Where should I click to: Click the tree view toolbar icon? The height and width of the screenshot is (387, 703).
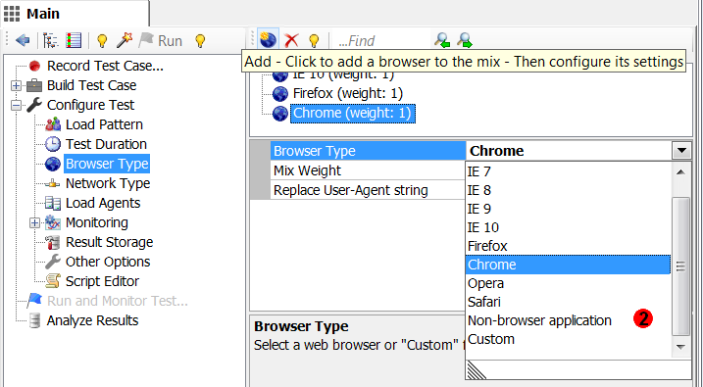pyautogui.click(x=50, y=41)
